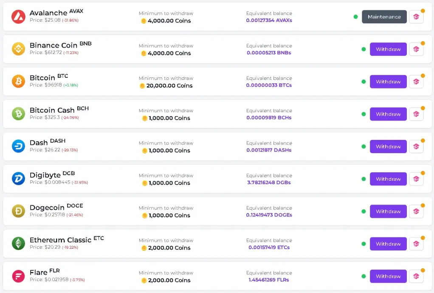
Task: Open the tutorial icon in the Digibyte row
Action: coord(416,179)
